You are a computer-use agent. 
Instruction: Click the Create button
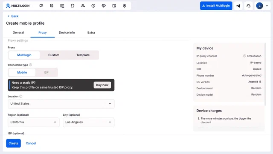[13, 143]
